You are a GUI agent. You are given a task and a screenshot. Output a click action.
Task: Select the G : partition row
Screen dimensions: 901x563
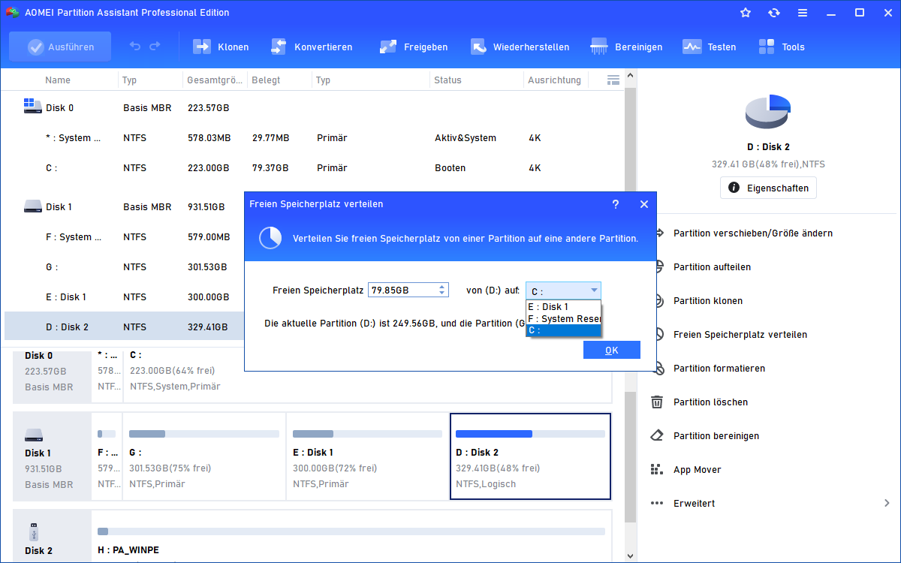pyautogui.click(x=125, y=267)
